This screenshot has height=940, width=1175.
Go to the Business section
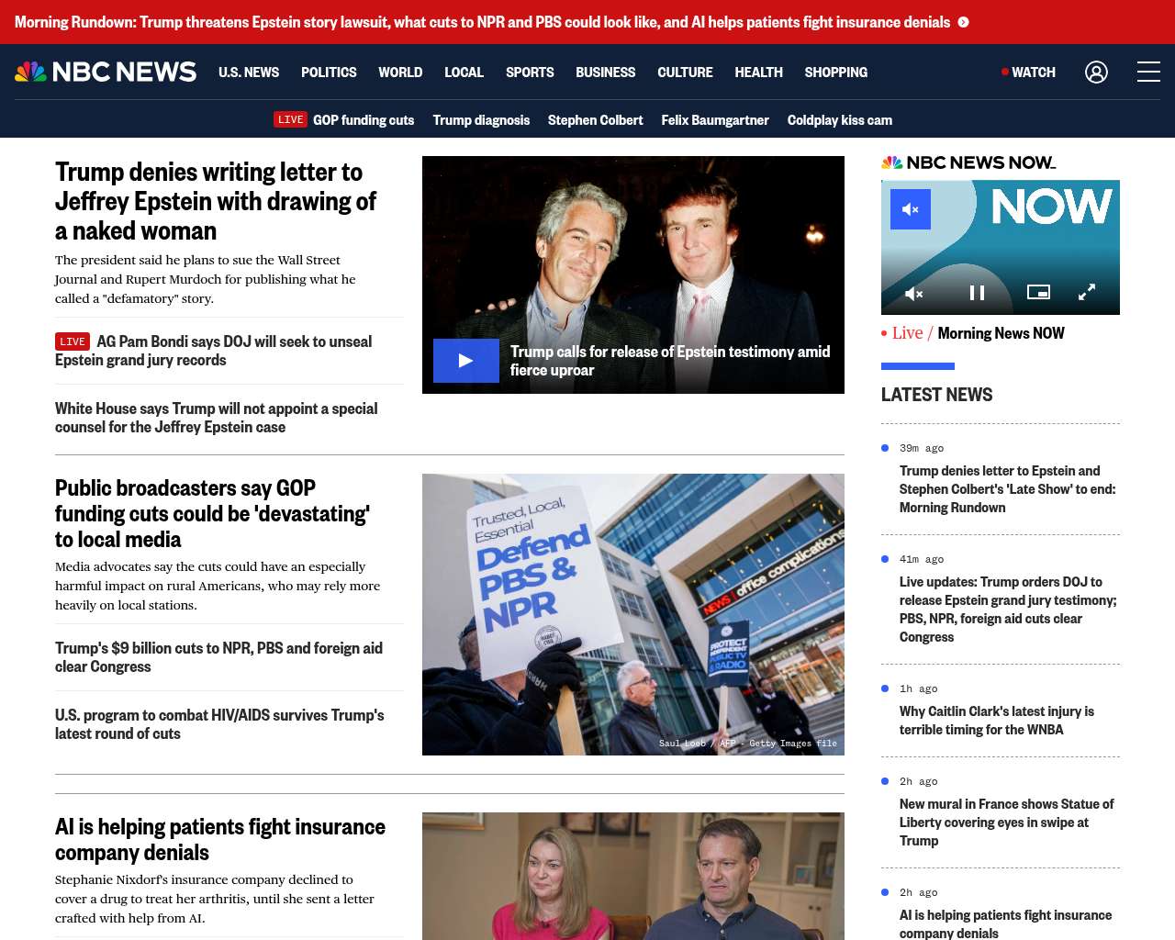605,72
